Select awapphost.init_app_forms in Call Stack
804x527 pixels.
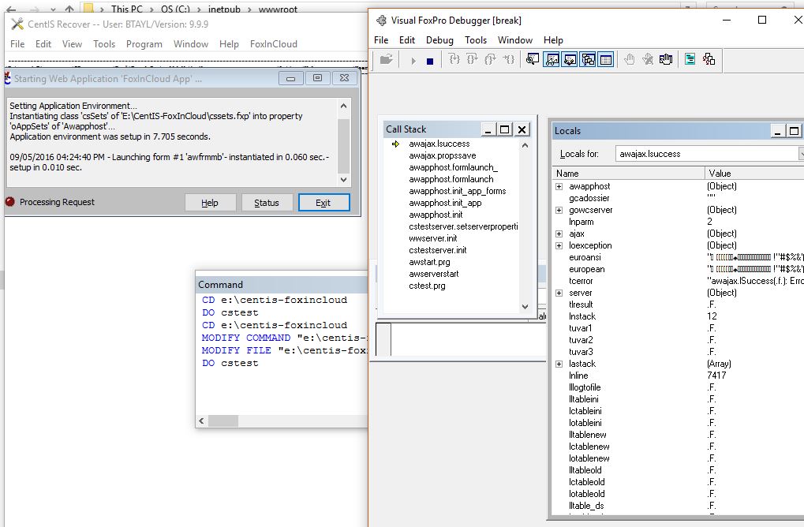click(458, 191)
